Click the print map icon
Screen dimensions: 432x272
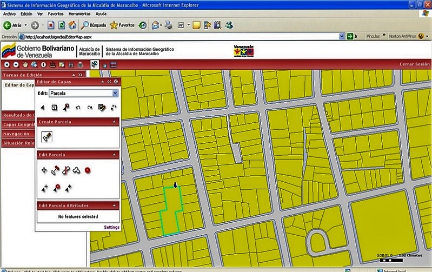point(79,64)
